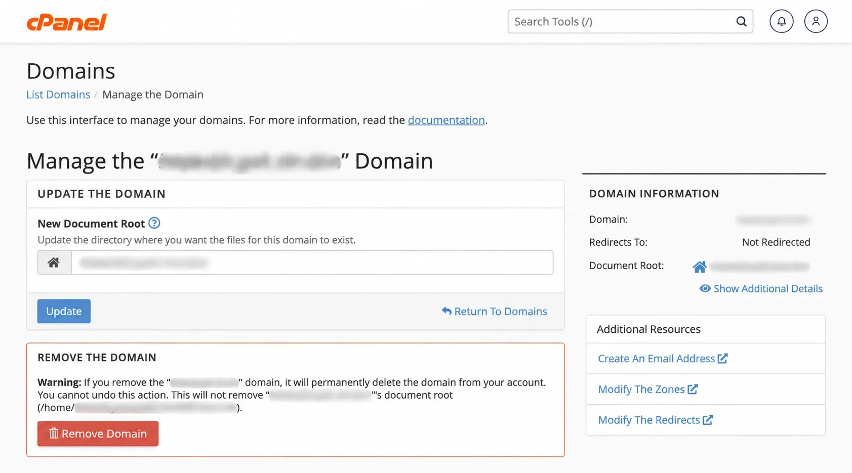The width and height of the screenshot is (852, 473).
Task: Go to List Domains breadcrumb
Action: point(58,95)
